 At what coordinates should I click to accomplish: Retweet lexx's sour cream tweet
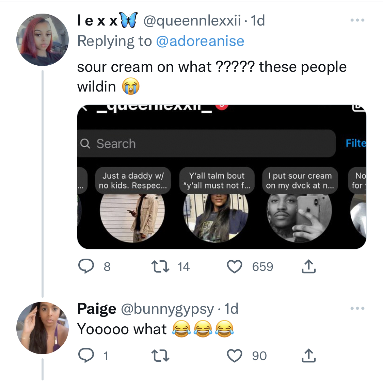pyautogui.click(x=160, y=266)
